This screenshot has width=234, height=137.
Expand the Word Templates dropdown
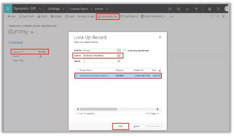point(165,16)
